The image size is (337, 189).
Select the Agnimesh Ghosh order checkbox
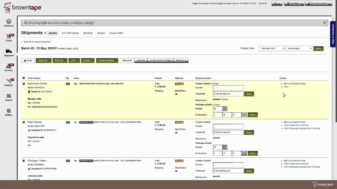click(x=24, y=84)
